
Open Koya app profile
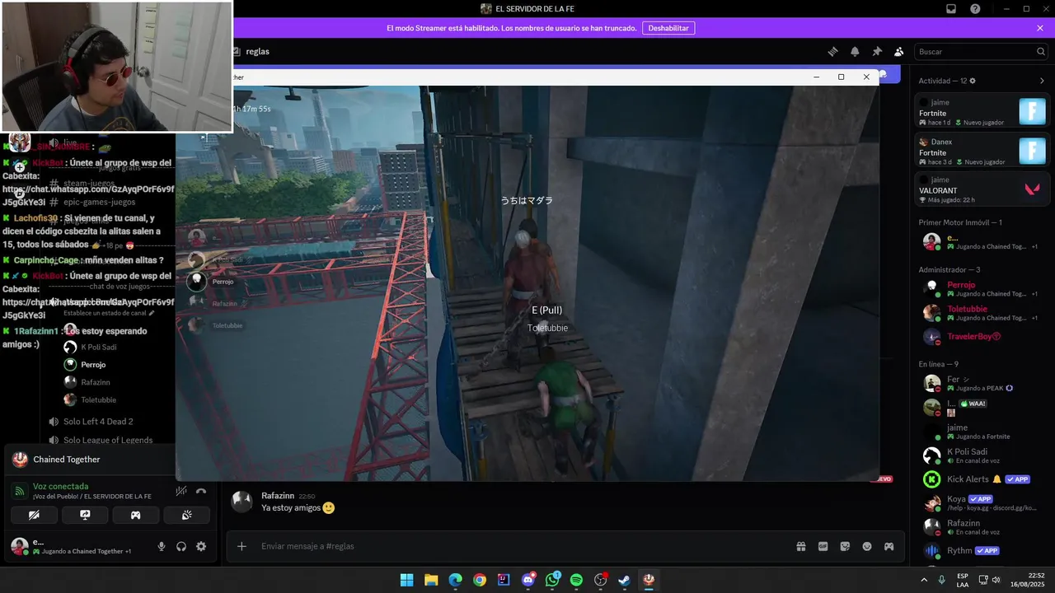pyautogui.click(x=982, y=502)
